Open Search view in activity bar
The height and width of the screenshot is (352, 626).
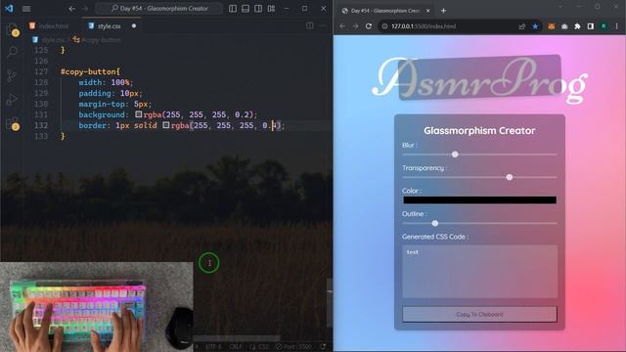pyautogui.click(x=13, y=52)
